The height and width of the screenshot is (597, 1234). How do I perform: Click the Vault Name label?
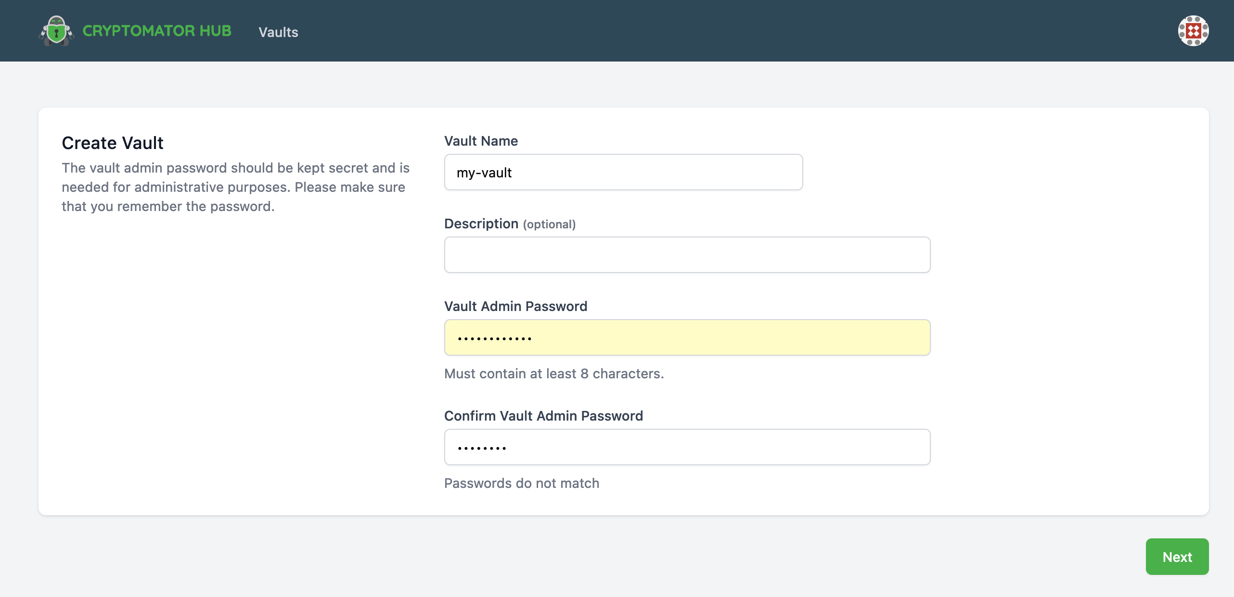click(x=481, y=141)
